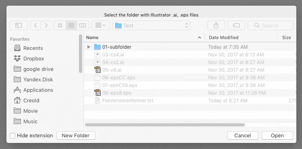This screenshot has height=149, width=302.
Task: Click the 'Nov 30, 2017 at 11:28 PM' date
Action: tap(237, 93)
